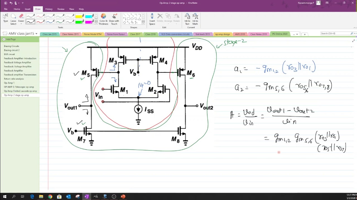Viewport: 357px width, 200px height.
Task: Select Op Amp: 2 stage op-amp page
Action: click(x=20, y=95)
